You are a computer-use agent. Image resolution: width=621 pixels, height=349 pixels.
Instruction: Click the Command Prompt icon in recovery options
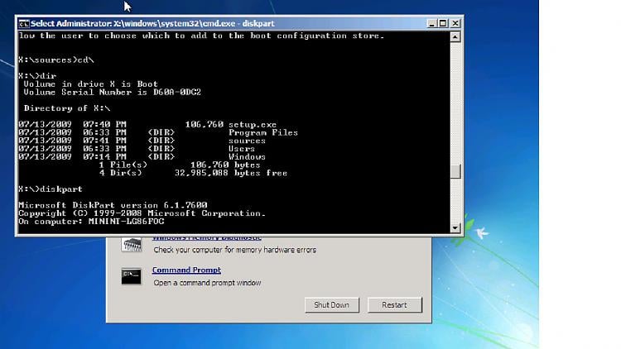131,276
